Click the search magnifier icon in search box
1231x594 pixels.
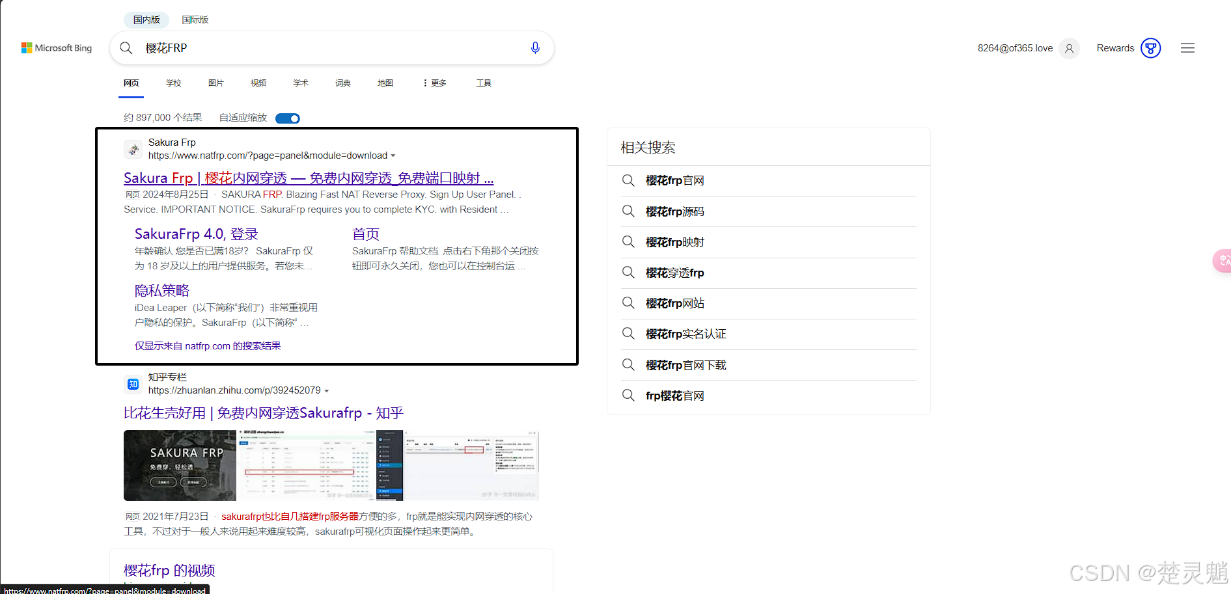[126, 48]
